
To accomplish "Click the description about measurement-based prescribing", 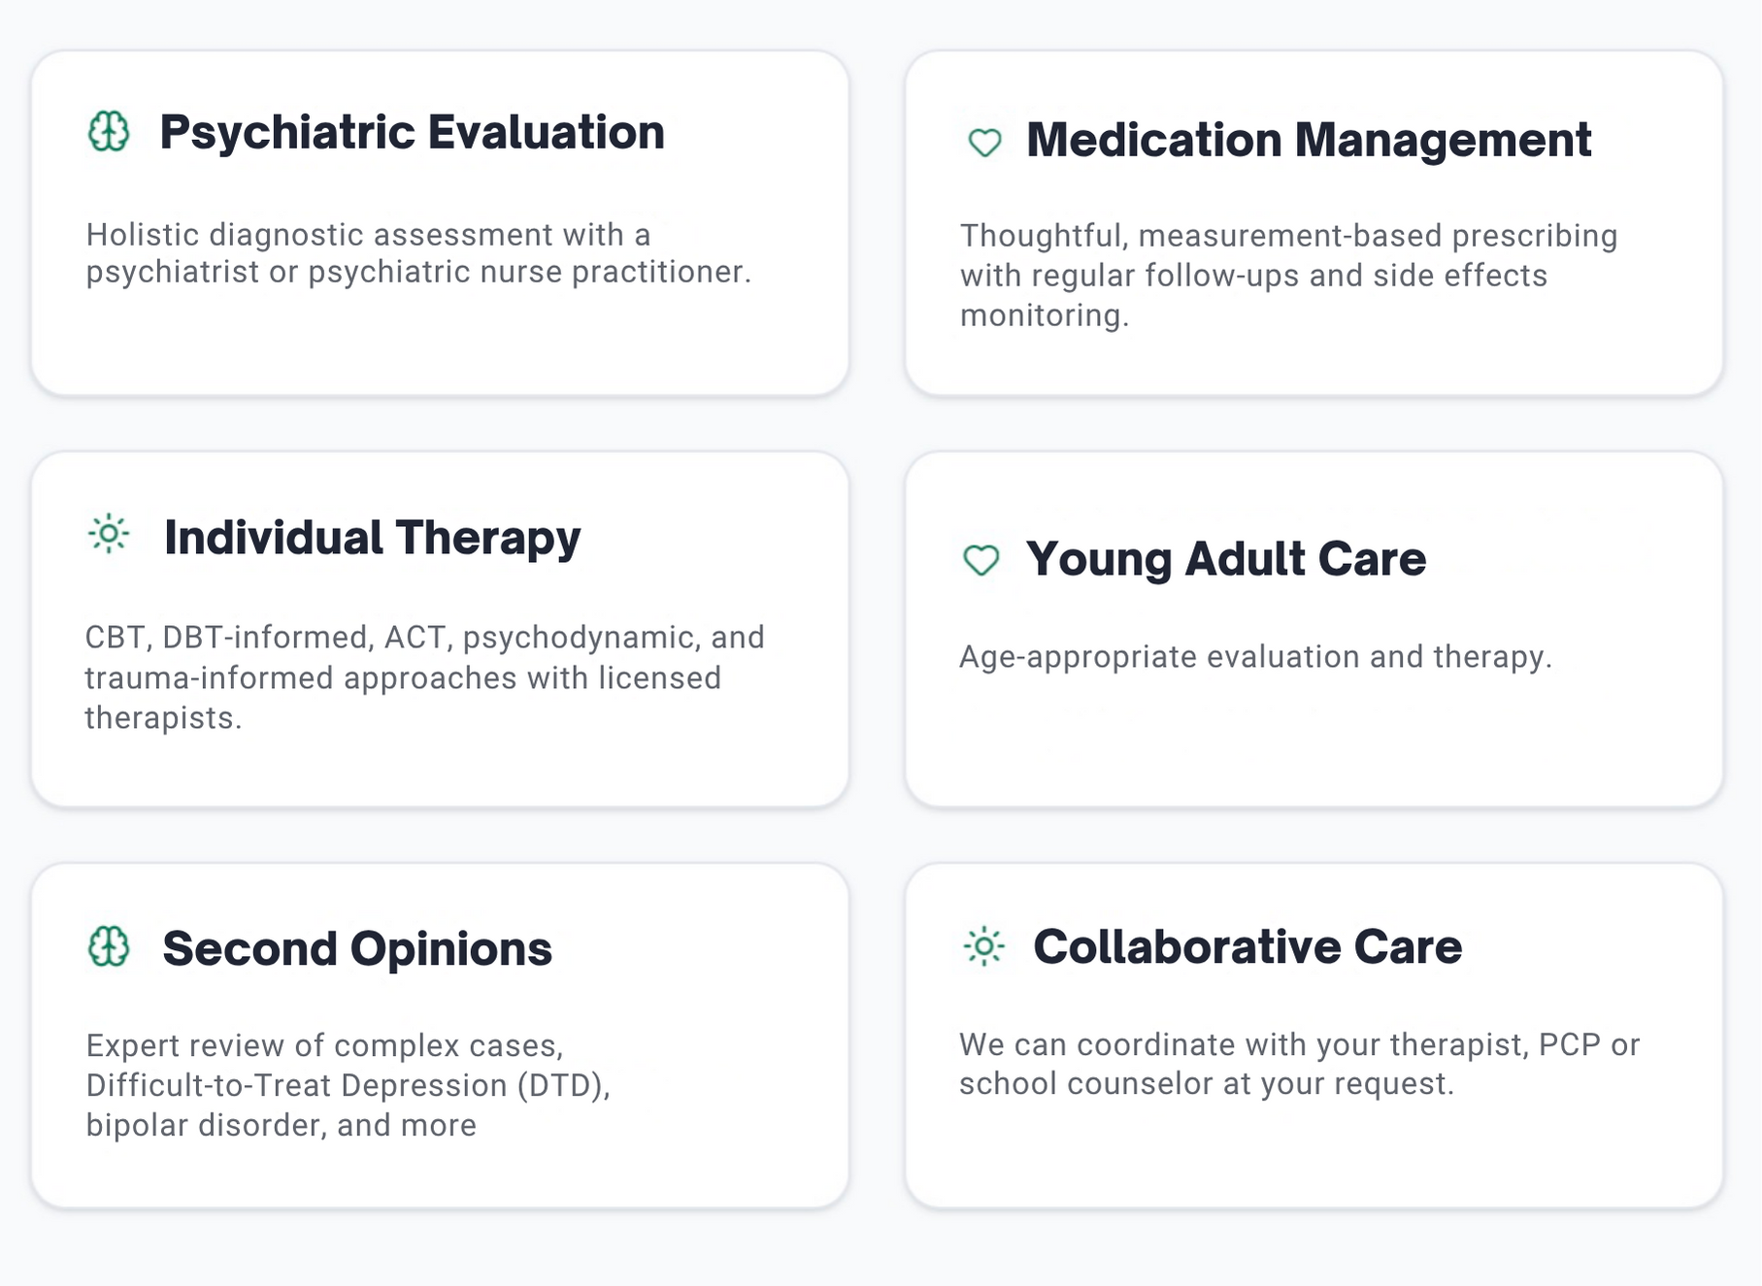I will point(1288,274).
